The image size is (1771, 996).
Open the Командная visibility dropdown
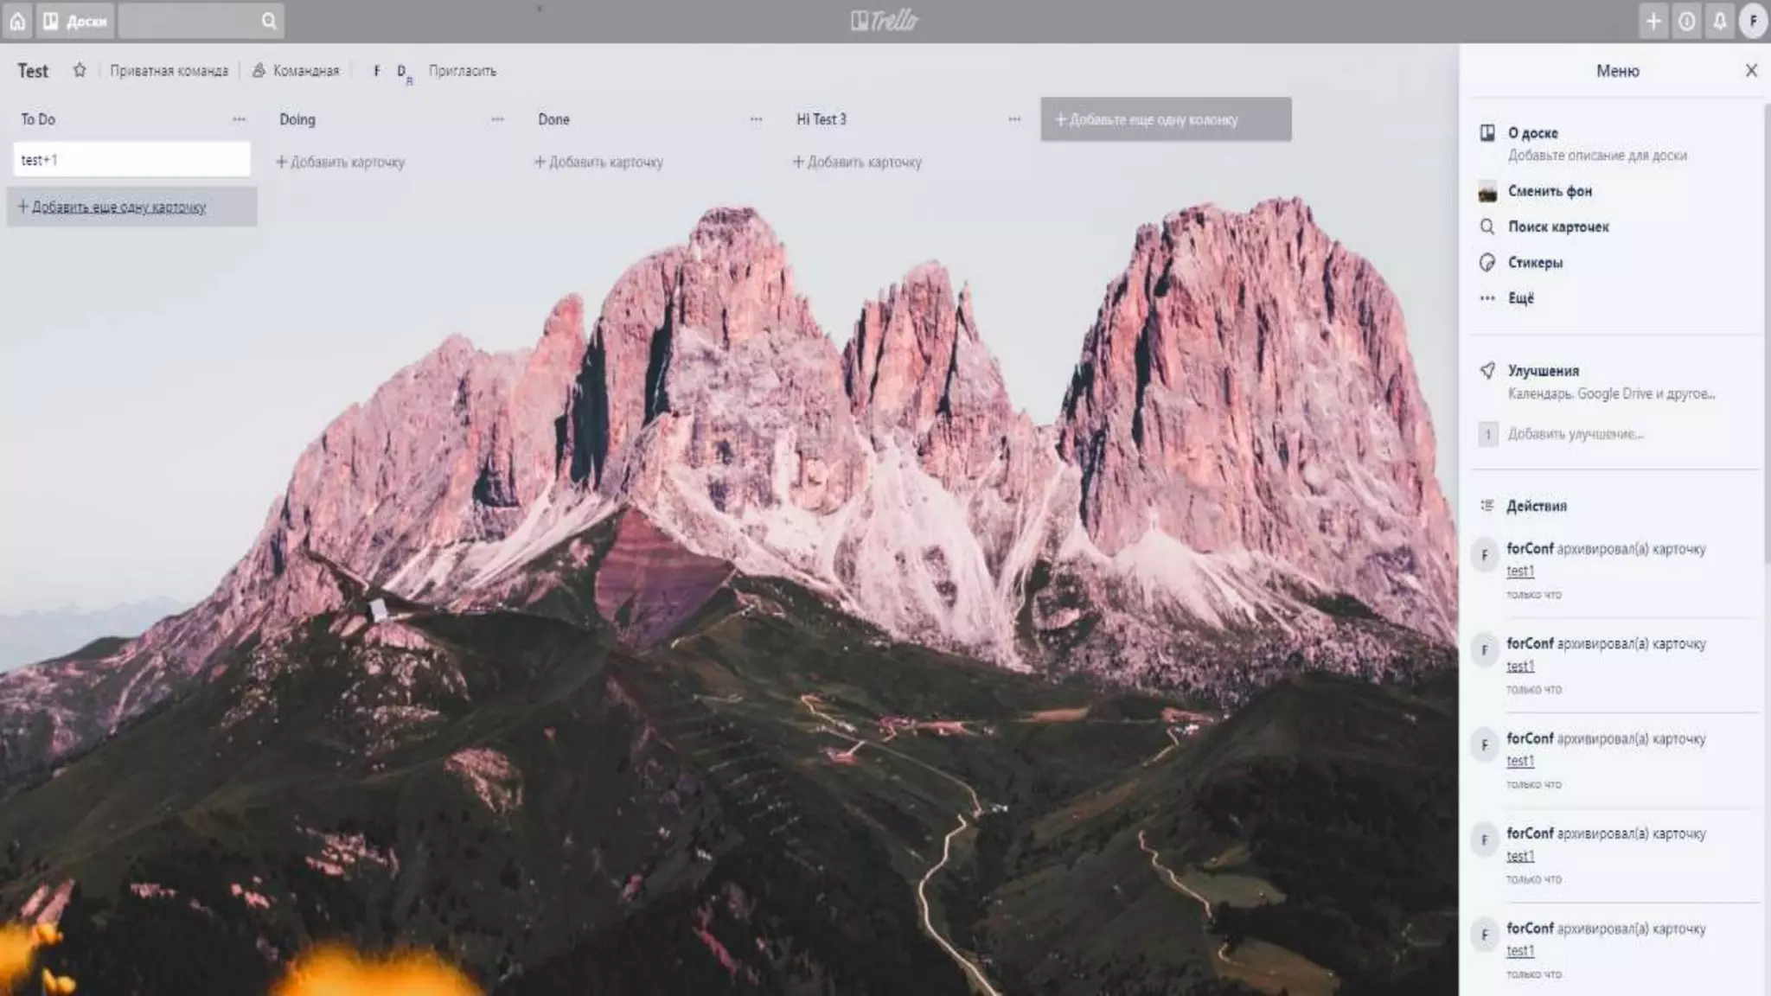(x=297, y=71)
